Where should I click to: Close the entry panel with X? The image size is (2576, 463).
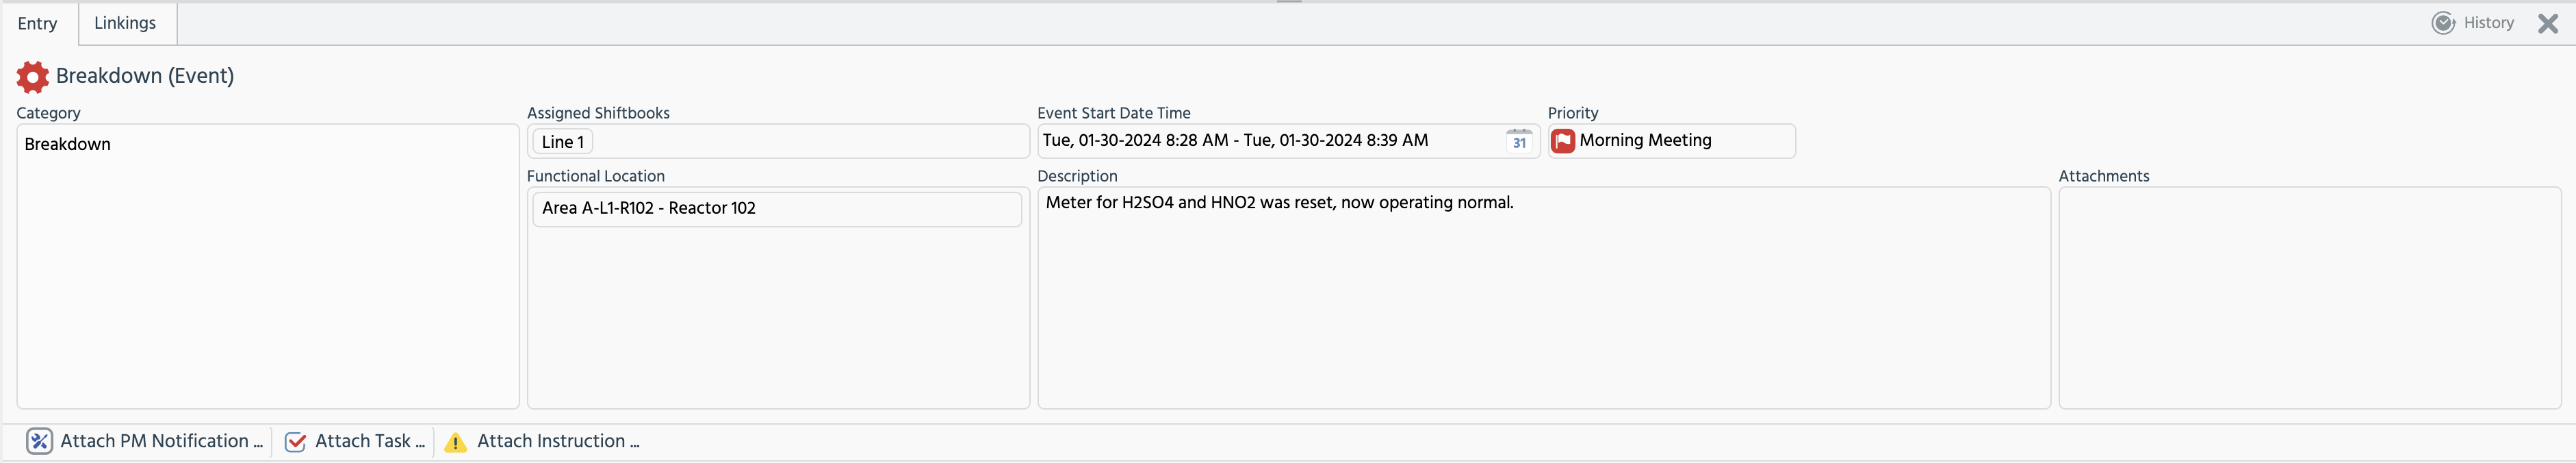tap(2548, 24)
